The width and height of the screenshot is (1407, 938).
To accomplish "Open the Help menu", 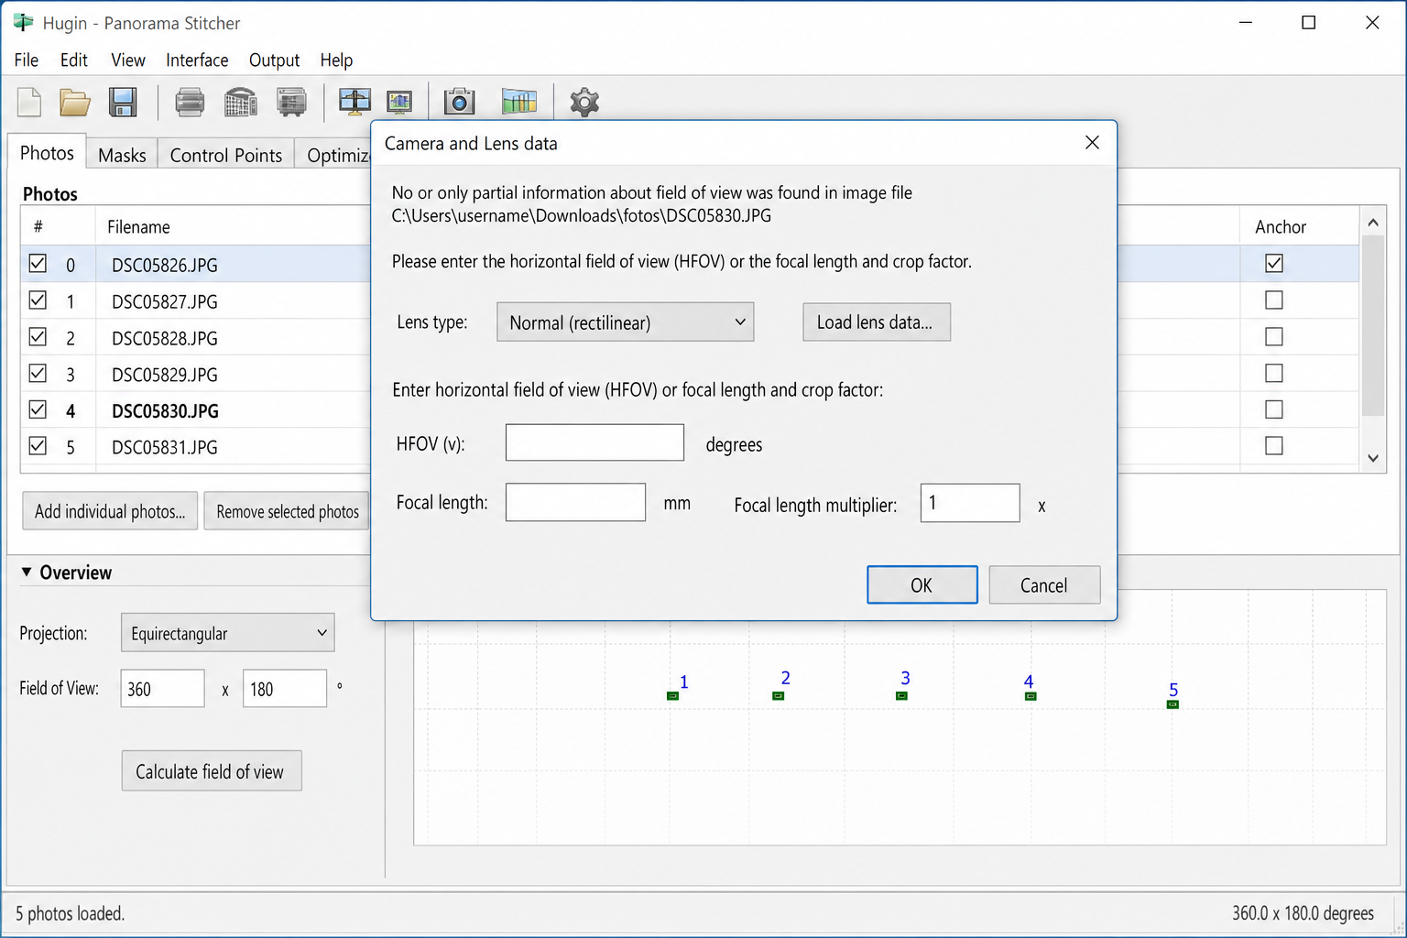I will click(336, 60).
